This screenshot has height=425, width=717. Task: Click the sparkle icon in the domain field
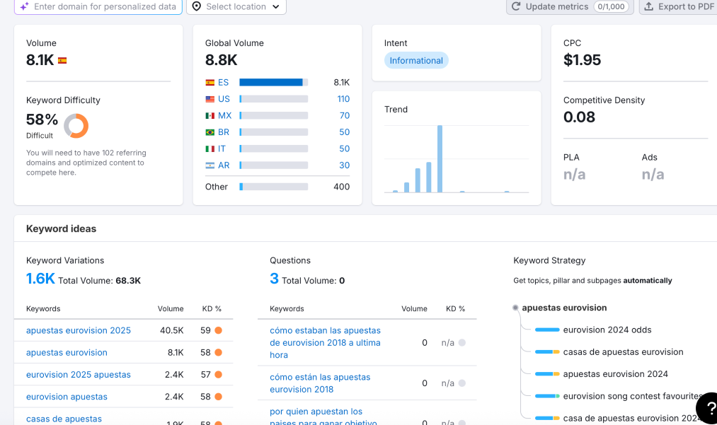click(24, 6)
